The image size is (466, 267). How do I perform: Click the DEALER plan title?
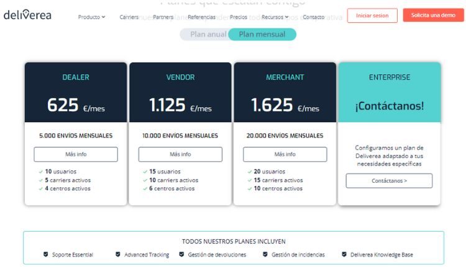pos(76,77)
